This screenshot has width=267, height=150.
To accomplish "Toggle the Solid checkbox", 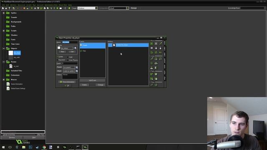I will coord(68,57).
